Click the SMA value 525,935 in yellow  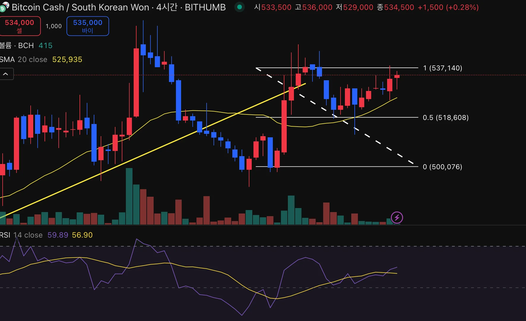click(x=67, y=59)
